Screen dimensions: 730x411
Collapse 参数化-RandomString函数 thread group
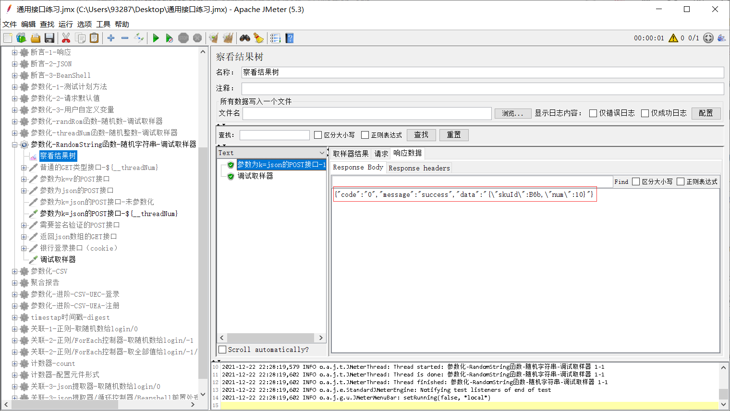coord(14,145)
